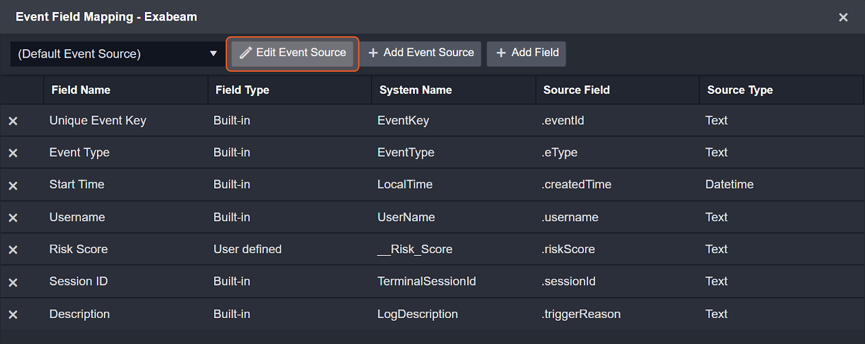This screenshot has height=344, width=865.
Task: Click the '.eventId' source field
Action: pyautogui.click(x=563, y=120)
